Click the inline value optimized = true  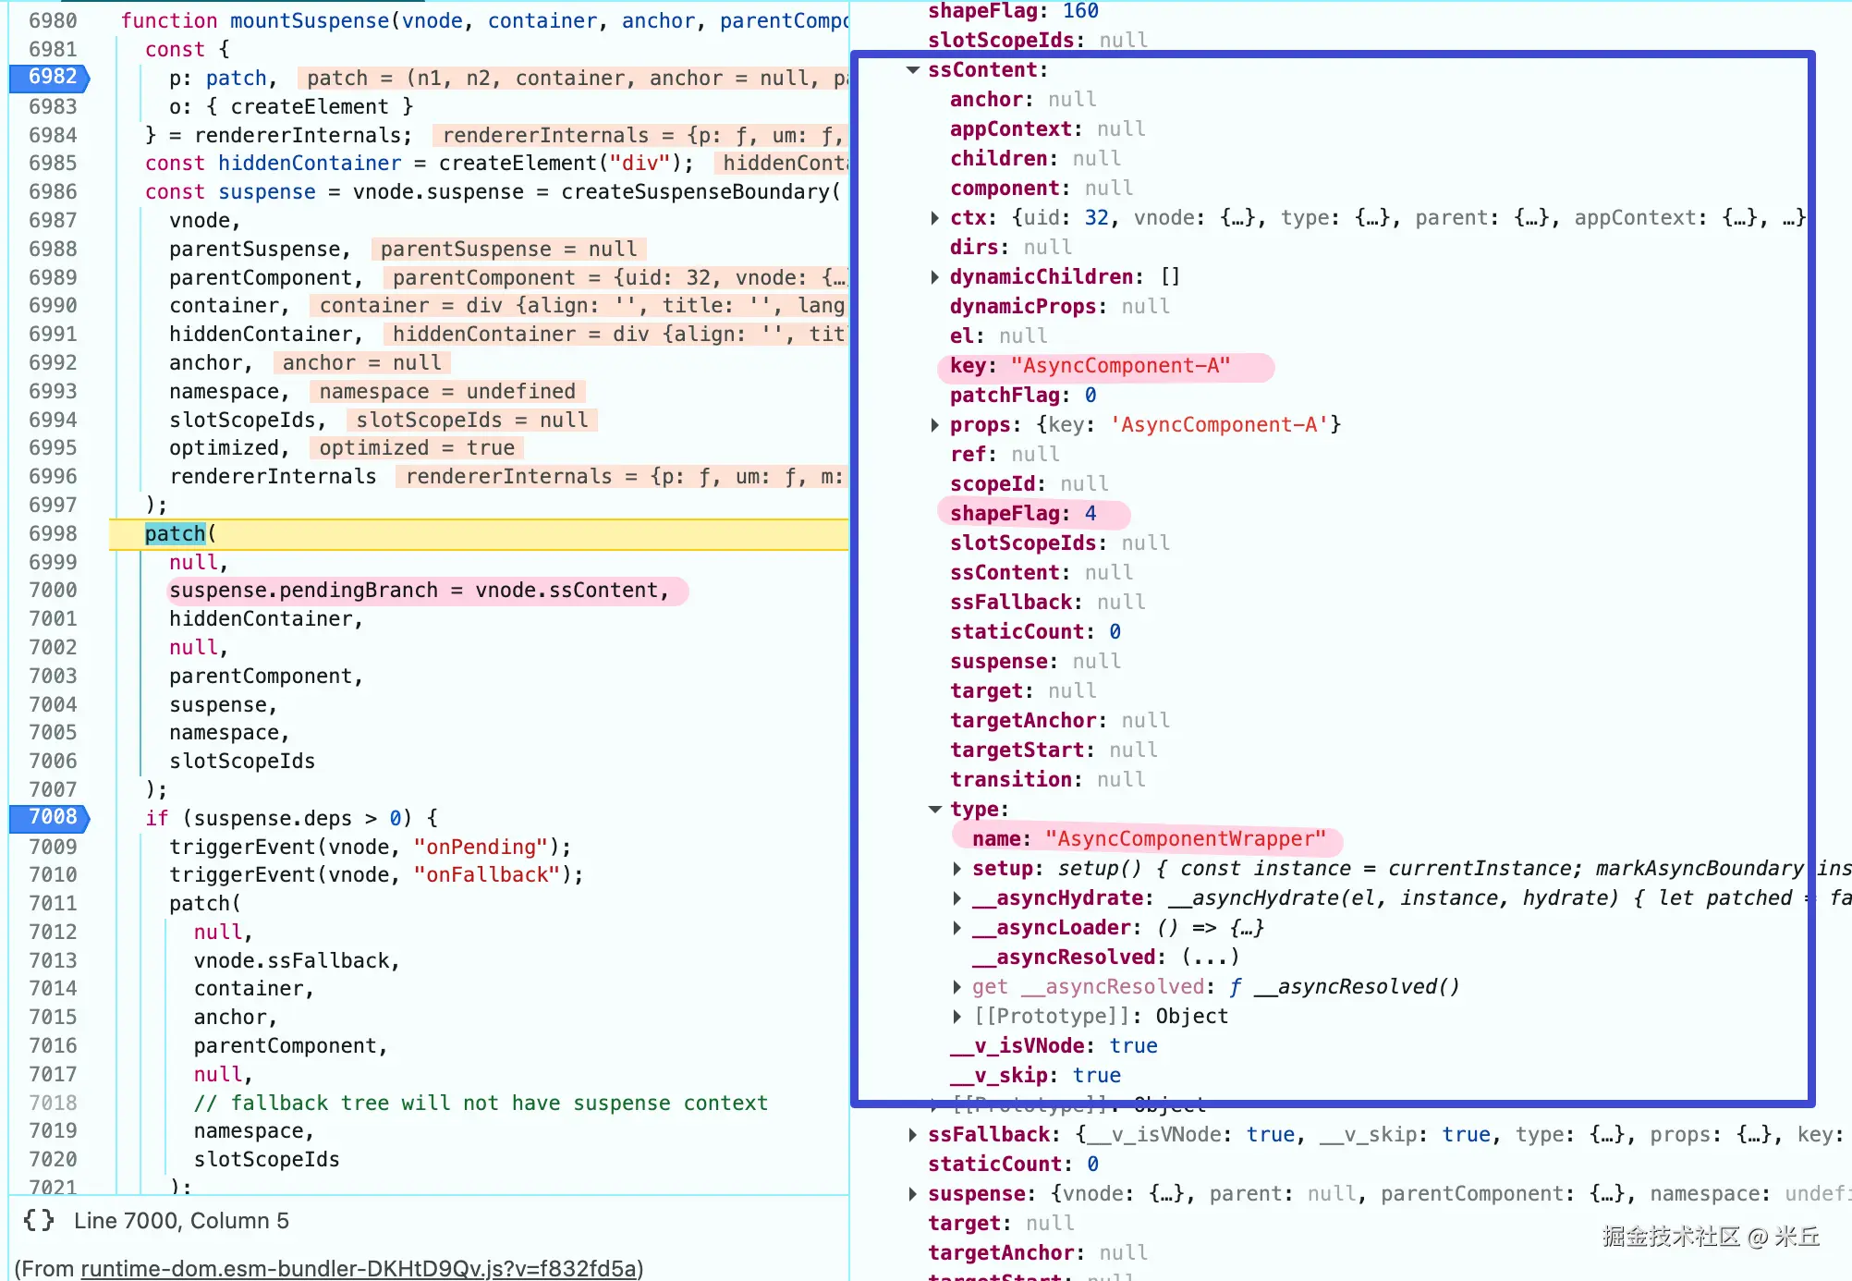(417, 448)
